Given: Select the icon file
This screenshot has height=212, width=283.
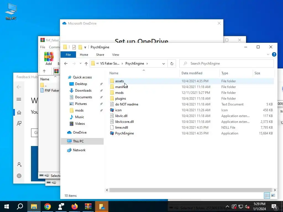Looking at the screenshot, I should click(x=118, y=110).
